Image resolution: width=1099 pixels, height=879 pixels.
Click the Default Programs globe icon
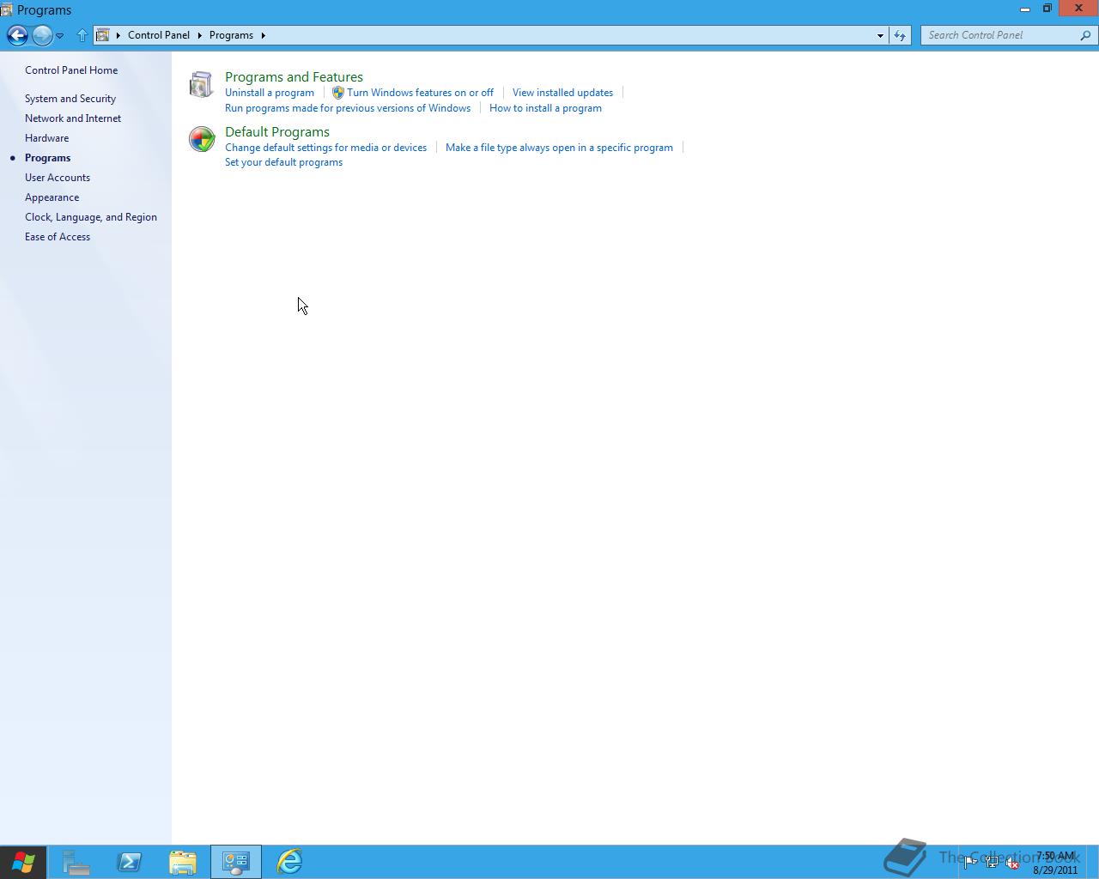tap(202, 139)
